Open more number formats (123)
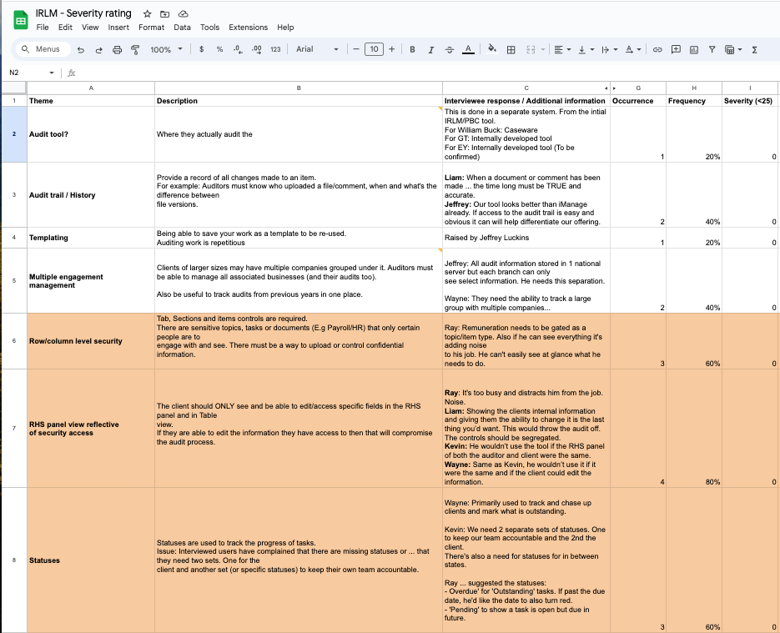The width and height of the screenshot is (780, 633). pyautogui.click(x=275, y=49)
